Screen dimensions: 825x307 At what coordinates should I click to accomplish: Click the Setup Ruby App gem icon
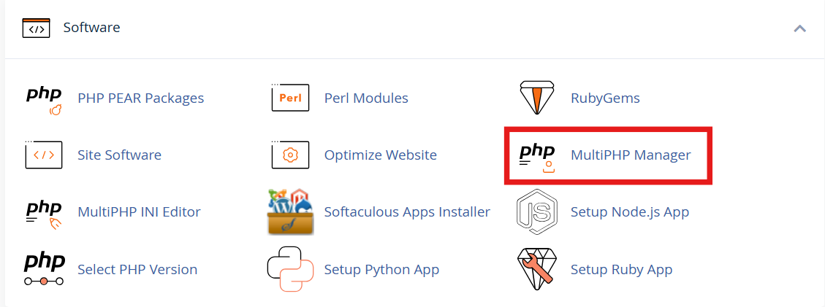tap(537, 269)
